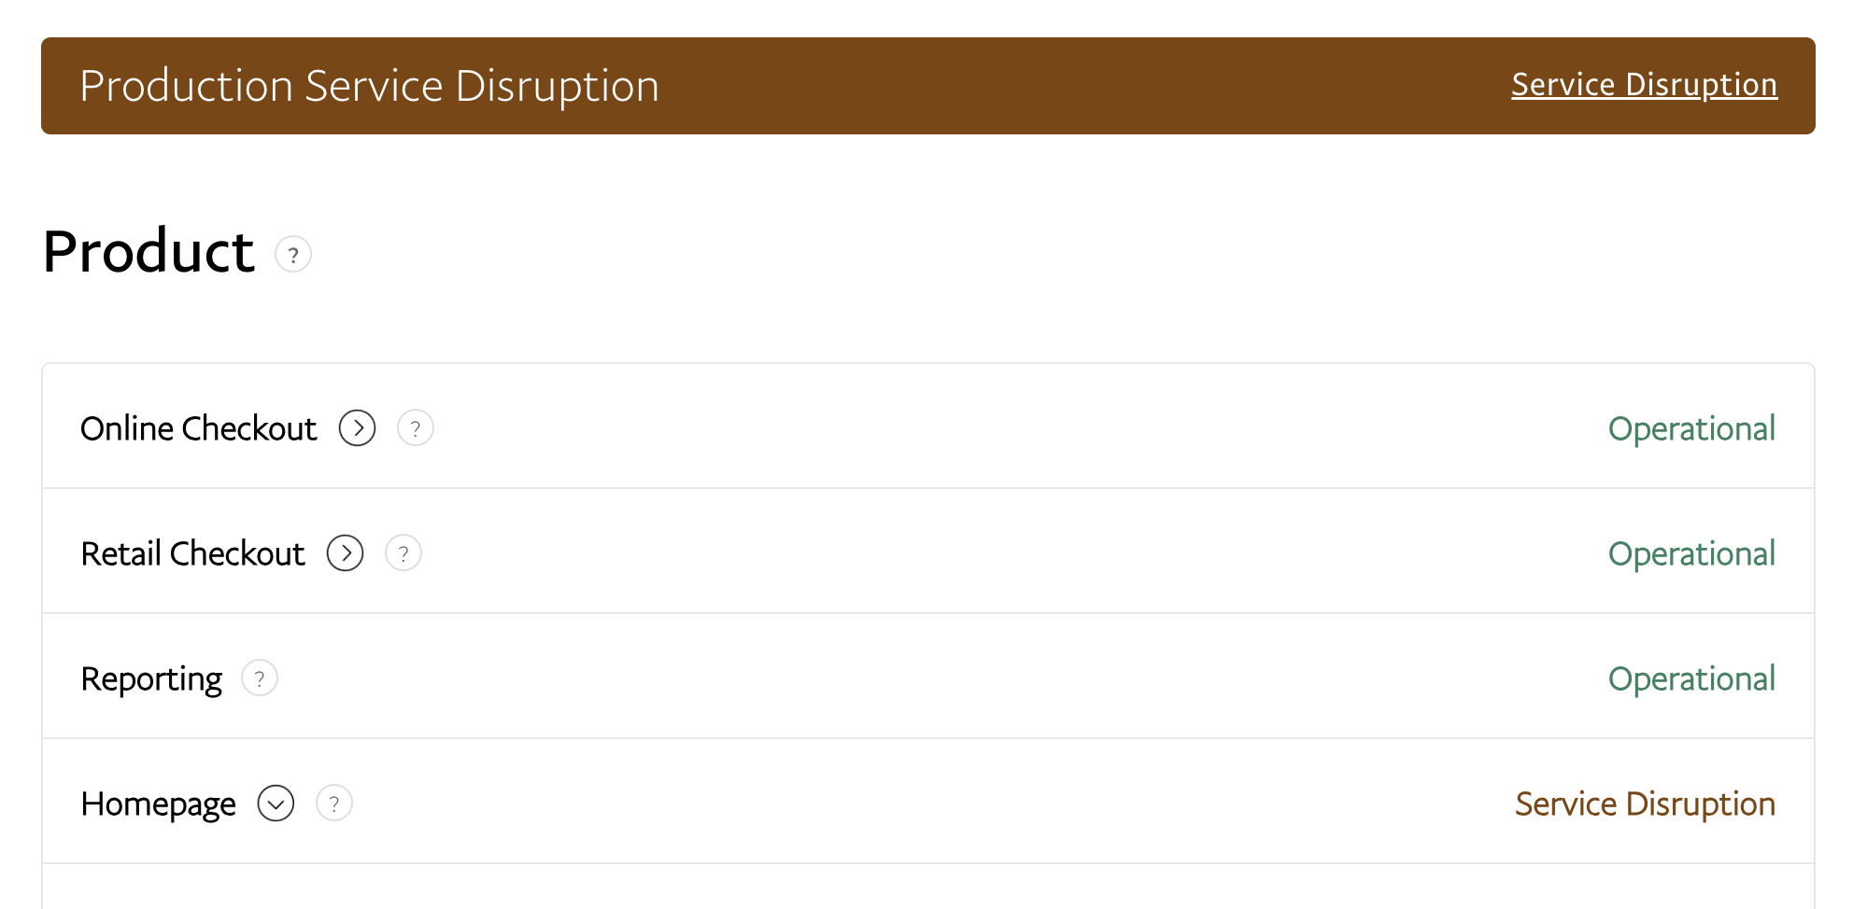Screen dimensions: 1853x909
Task: Click the Homepage Service Disruption status
Action: click(x=1644, y=804)
